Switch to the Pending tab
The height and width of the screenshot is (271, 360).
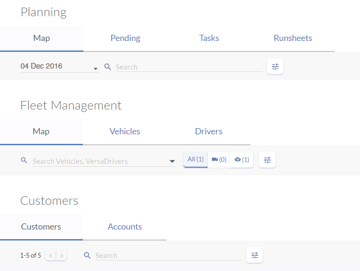point(125,38)
